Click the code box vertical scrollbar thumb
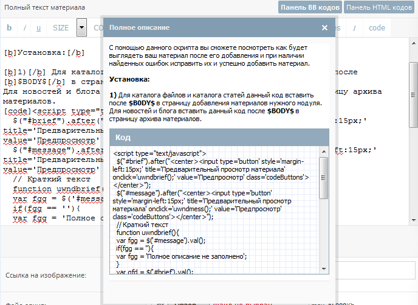The width and height of the screenshot is (418, 305). (x=323, y=177)
